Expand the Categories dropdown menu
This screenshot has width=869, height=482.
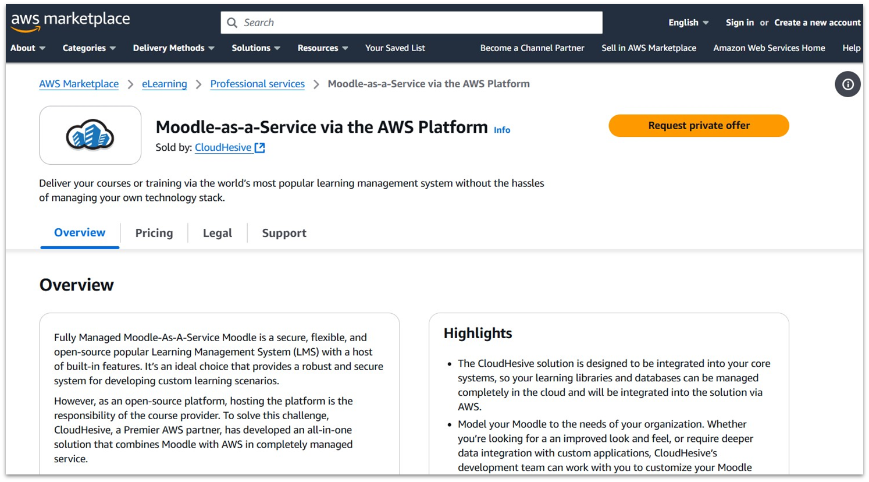tap(89, 48)
